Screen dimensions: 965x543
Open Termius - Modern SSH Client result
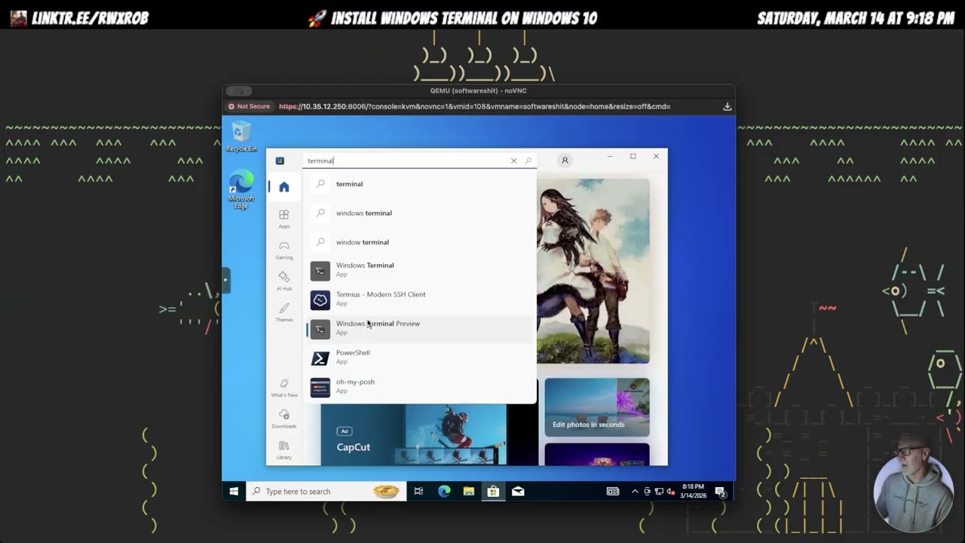[x=421, y=299]
